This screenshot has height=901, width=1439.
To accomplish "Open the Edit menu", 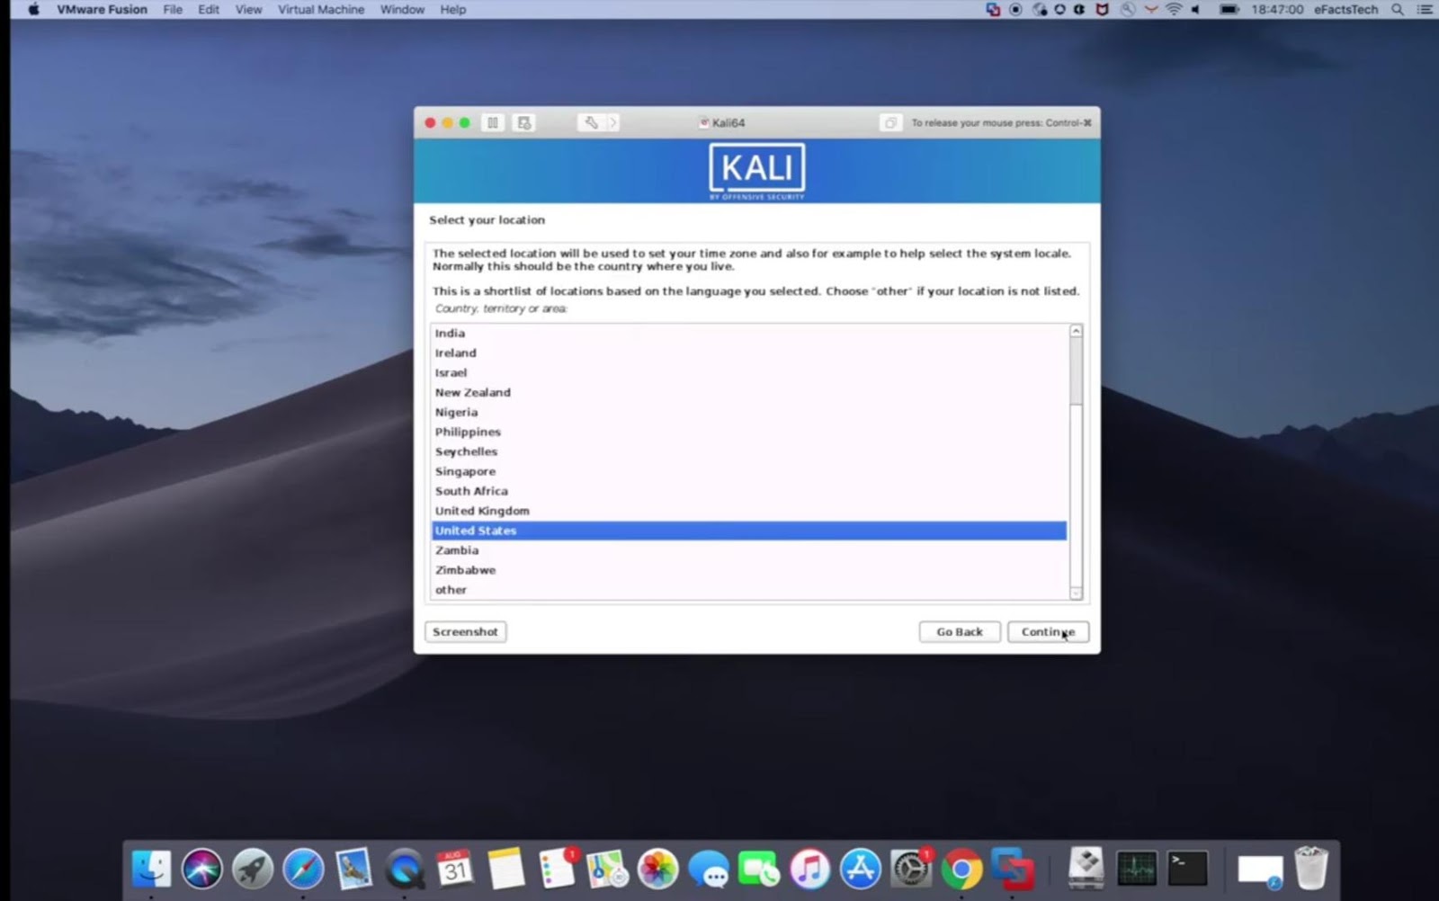I will click(209, 9).
